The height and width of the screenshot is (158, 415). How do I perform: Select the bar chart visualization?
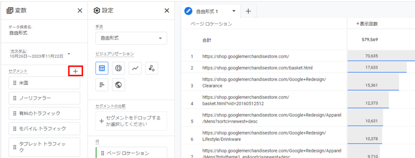(x=102, y=85)
